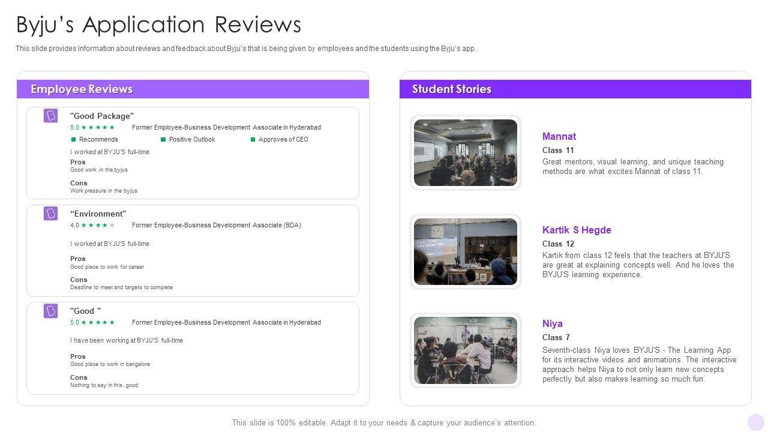Click the 5.0 star rating in Good Package review
Image resolution: width=768 pixels, height=432 pixels.
[92, 127]
